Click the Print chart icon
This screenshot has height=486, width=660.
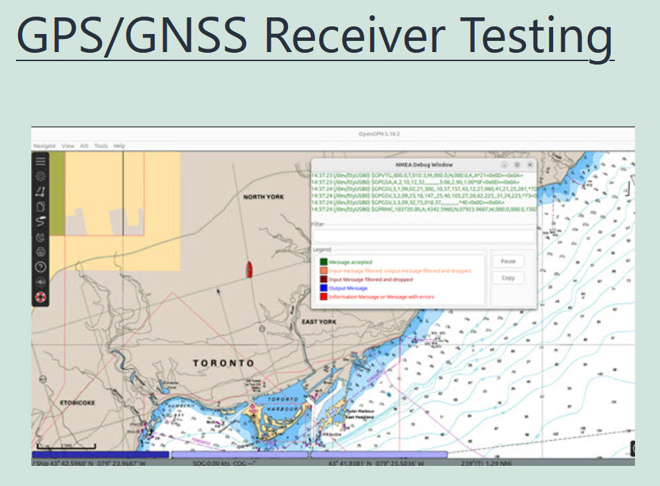[40, 251]
